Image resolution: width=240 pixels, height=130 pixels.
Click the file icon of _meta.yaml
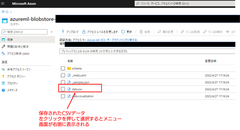point(69,75)
